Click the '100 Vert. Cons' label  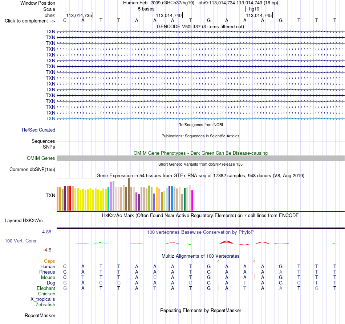point(20,241)
